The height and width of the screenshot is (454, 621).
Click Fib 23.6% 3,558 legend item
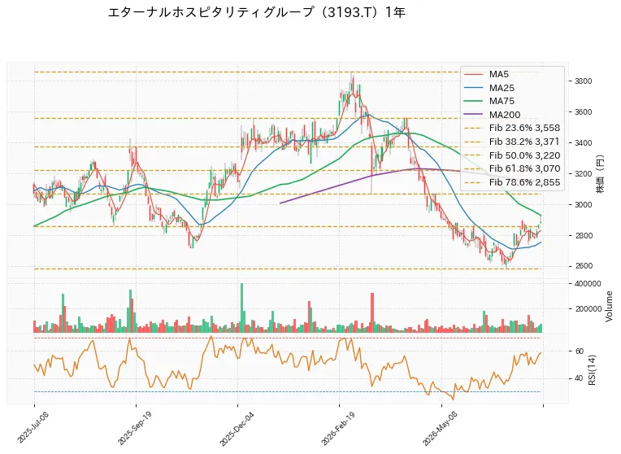(512, 128)
